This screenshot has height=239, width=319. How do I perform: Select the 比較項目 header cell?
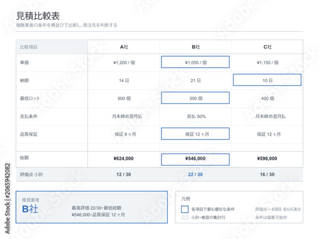tap(52, 47)
